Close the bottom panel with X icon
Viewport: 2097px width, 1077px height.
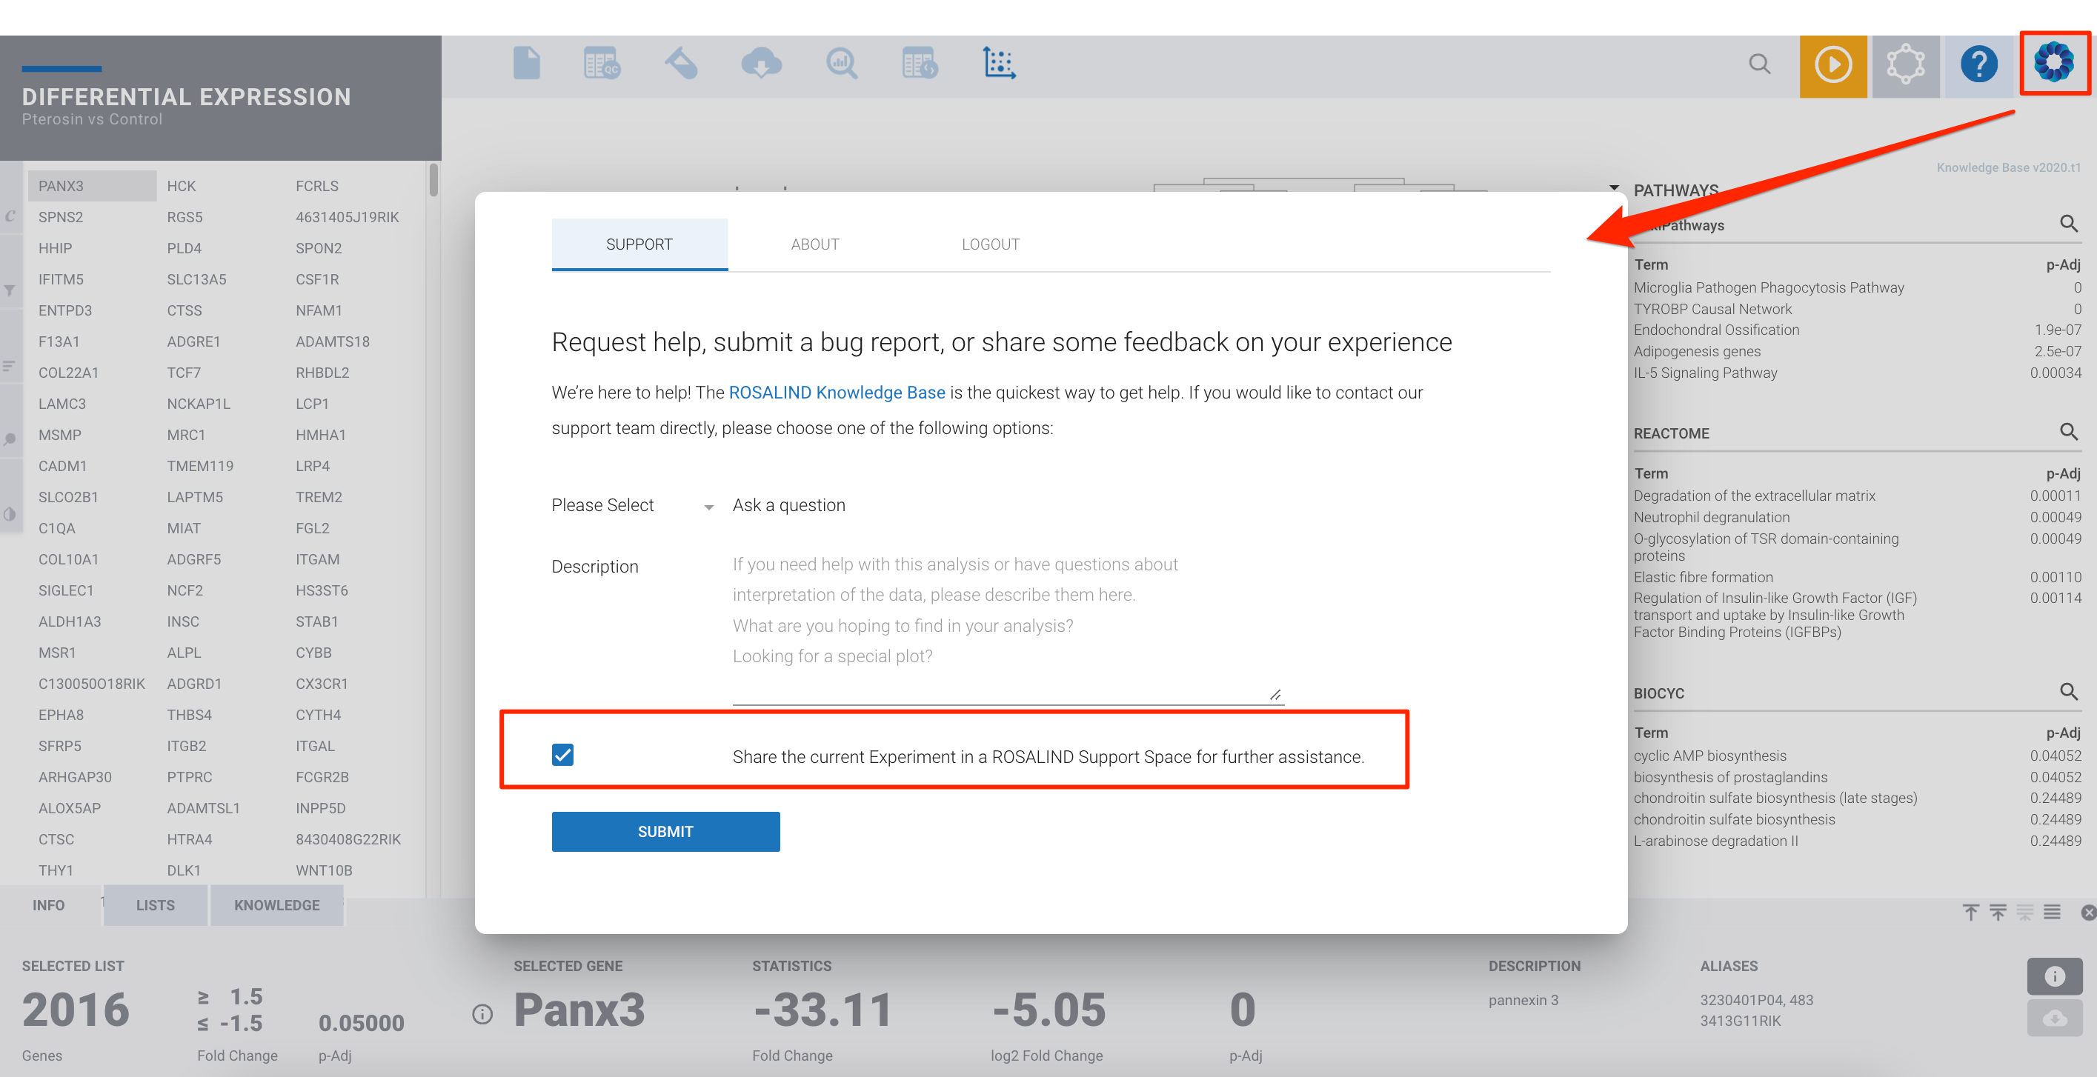point(2088,913)
